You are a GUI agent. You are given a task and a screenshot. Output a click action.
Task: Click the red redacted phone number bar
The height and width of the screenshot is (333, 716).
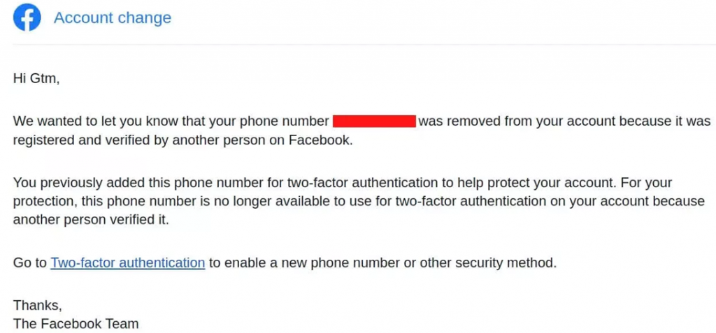point(374,121)
